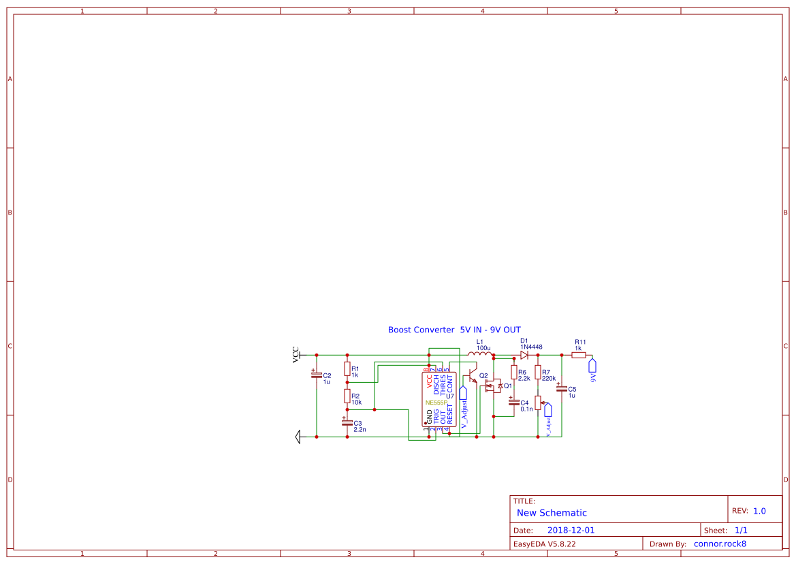This screenshot has width=796, height=564.
Task: Click the NE555P part name label
Action: 436,403
